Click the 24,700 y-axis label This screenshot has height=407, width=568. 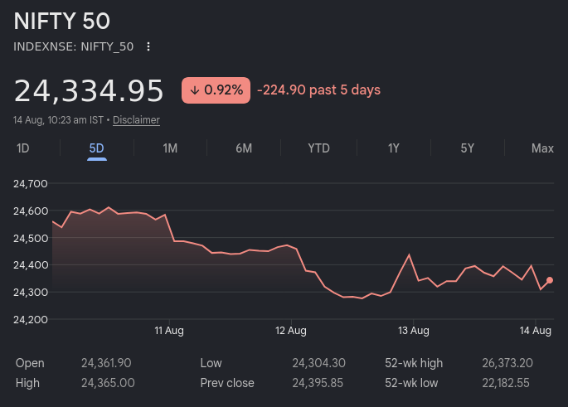tap(31, 184)
